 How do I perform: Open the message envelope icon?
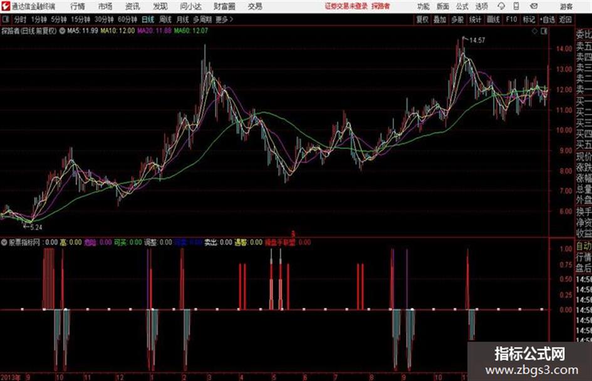coord(534,6)
